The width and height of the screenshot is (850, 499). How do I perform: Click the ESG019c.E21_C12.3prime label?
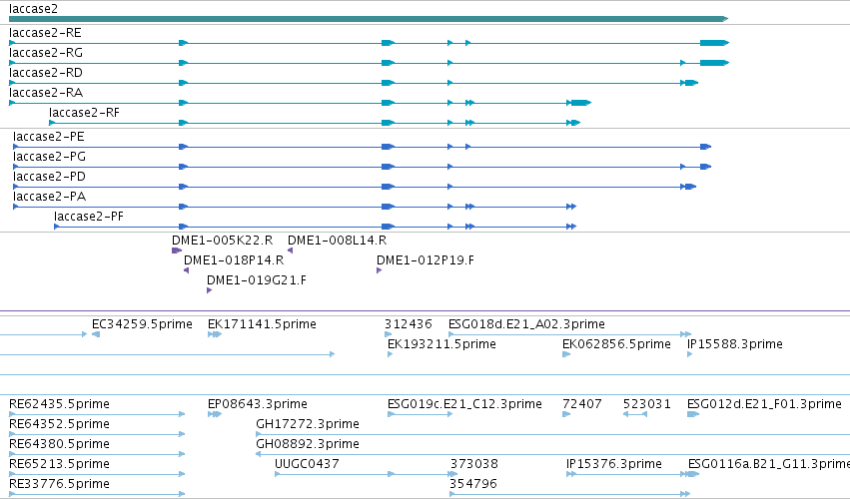point(464,404)
